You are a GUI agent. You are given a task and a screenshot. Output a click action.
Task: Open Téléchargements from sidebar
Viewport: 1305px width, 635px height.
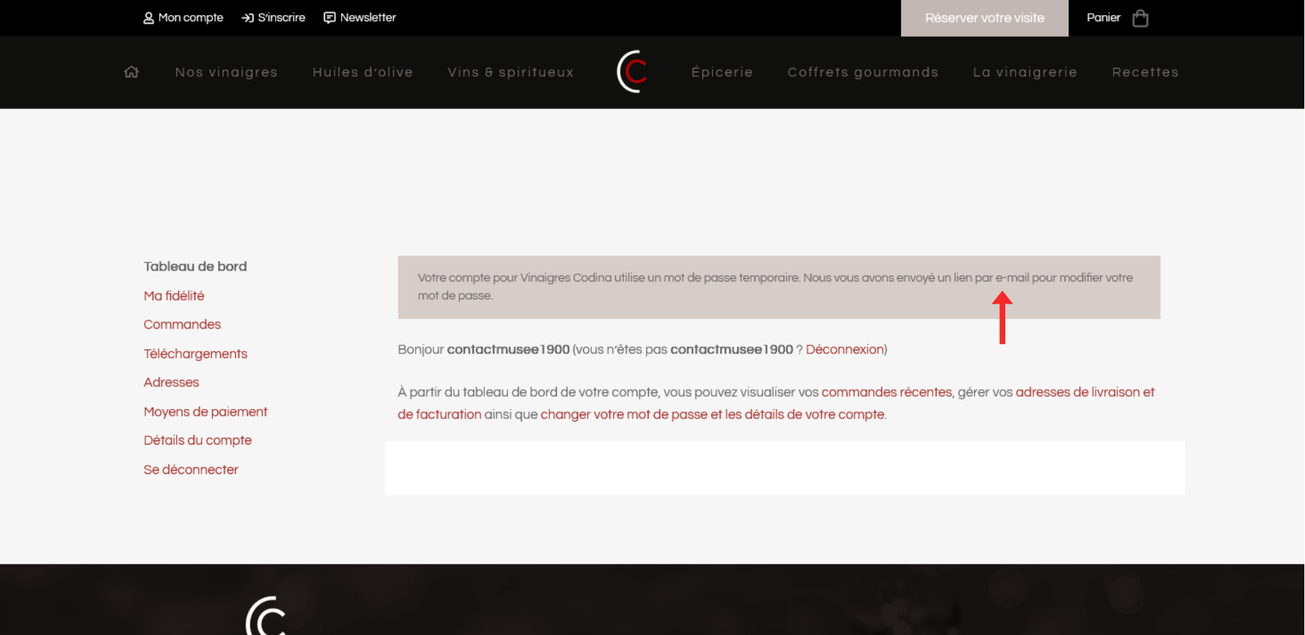pos(195,354)
